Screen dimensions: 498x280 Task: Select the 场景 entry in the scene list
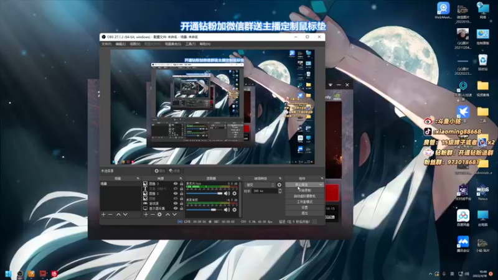click(120, 184)
